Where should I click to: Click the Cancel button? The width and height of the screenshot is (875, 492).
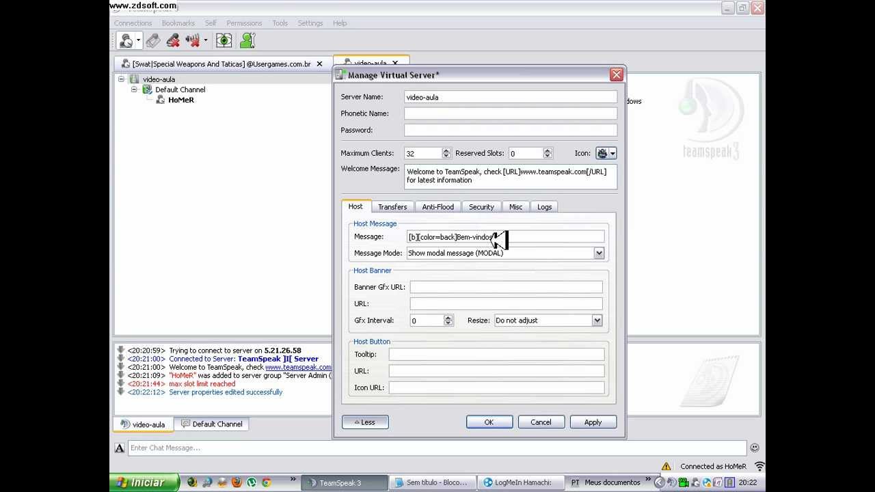click(541, 422)
